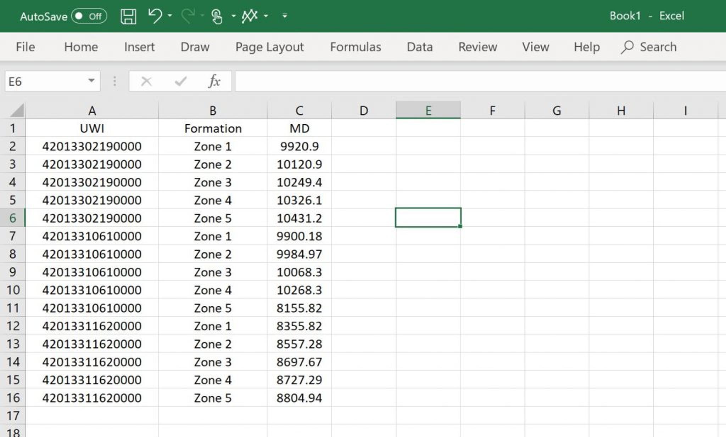726x437 pixels.
Task: Click the UWI header cell
Action: tap(92, 128)
